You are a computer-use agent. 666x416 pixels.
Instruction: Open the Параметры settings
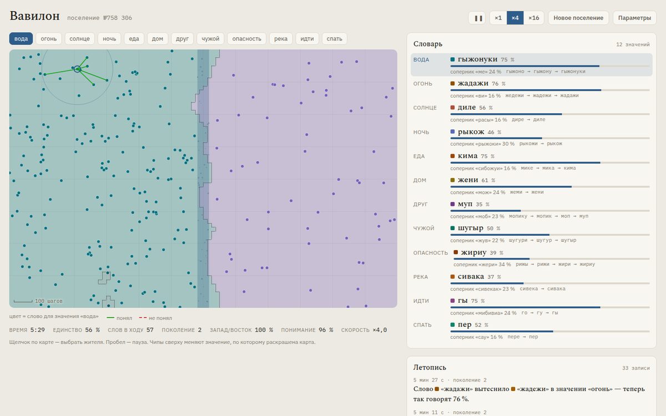[634, 18]
